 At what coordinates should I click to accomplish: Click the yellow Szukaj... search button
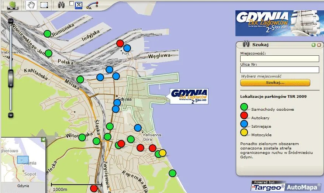point(275,82)
